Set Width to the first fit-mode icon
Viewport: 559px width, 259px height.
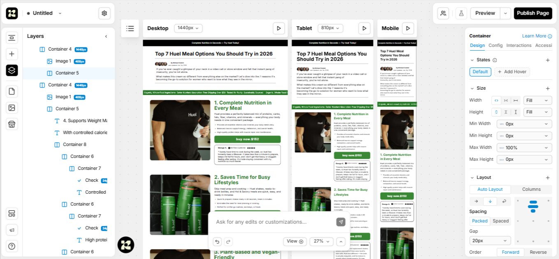[496, 100]
